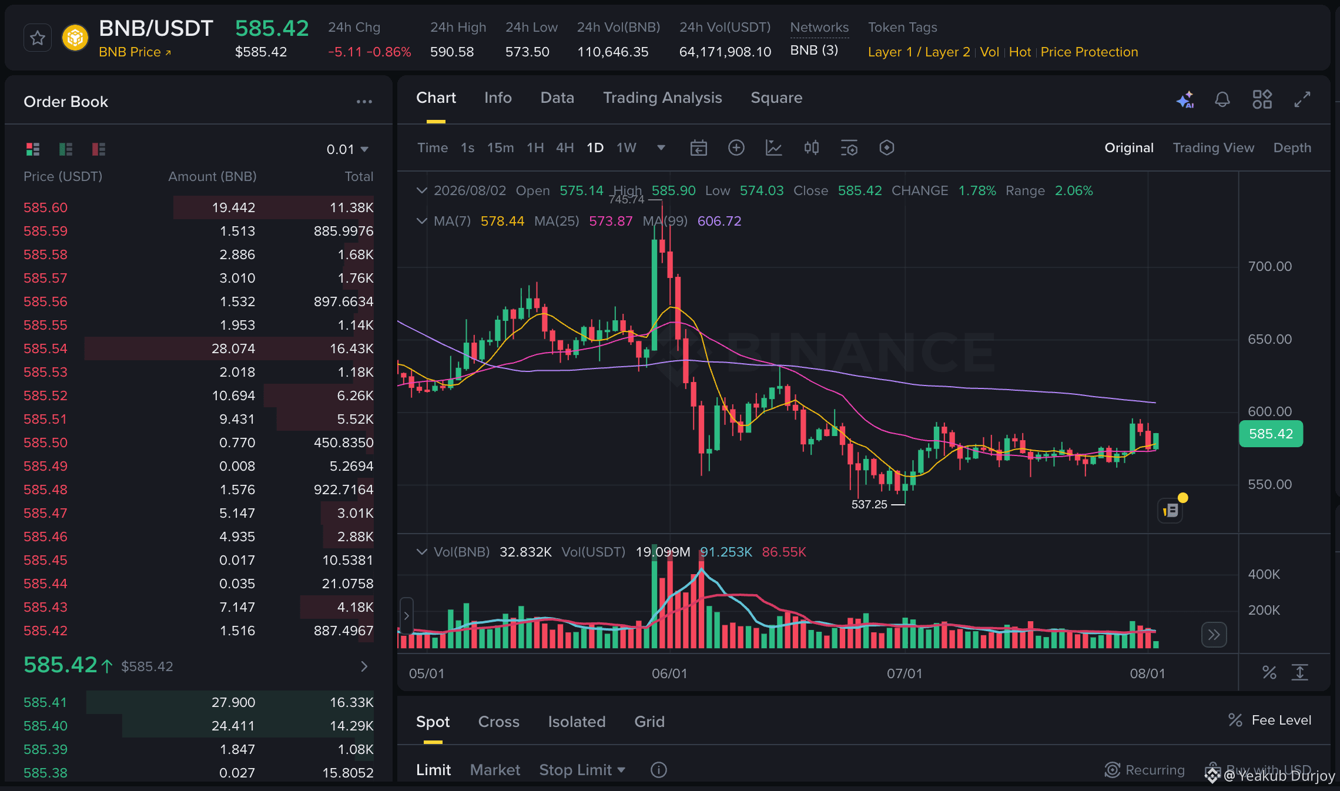Screen dimensions: 1340x791
Task: Click the 585.42 current price tag on axis
Action: tap(1271, 434)
